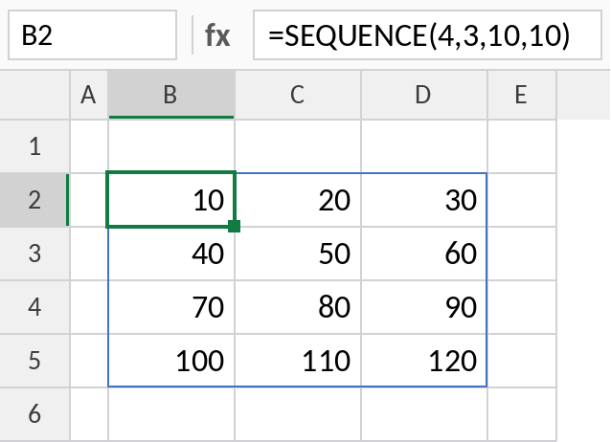Click cell containing 30
This screenshot has height=442, width=611.
424,200
